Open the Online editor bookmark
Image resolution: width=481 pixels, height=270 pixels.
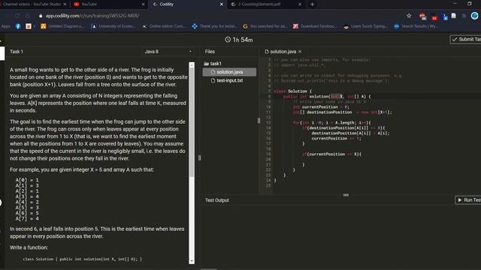tap(164, 26)
